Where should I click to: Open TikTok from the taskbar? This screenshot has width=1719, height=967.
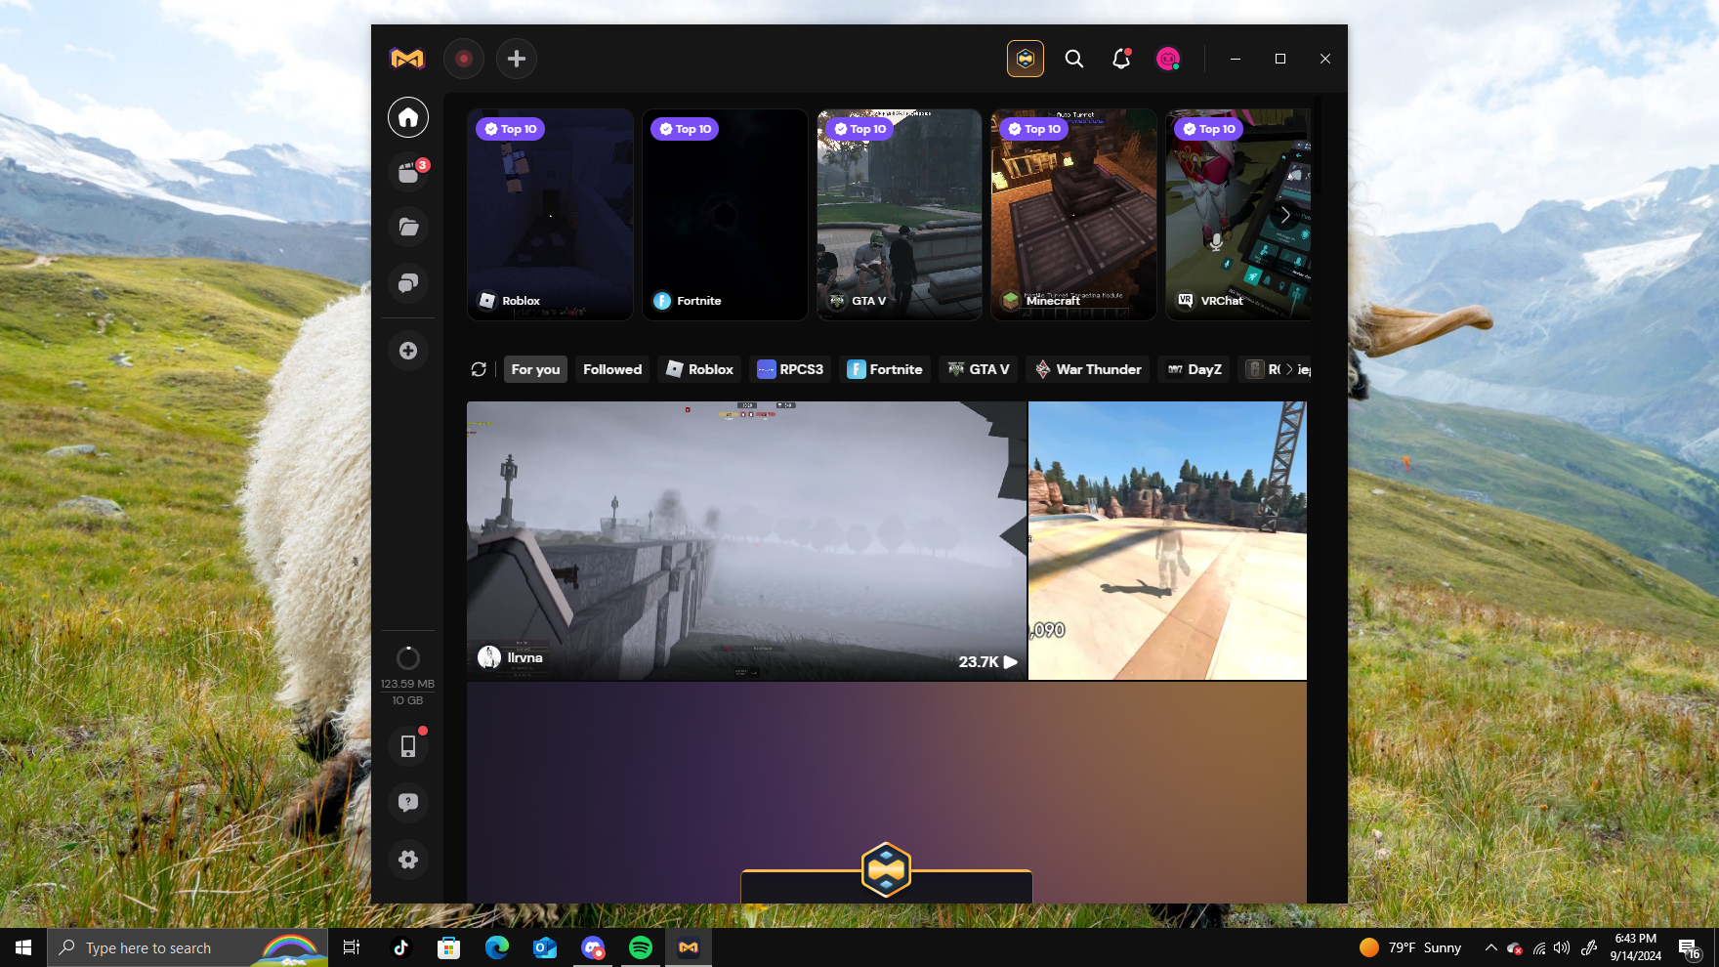(x=400, y=947)
